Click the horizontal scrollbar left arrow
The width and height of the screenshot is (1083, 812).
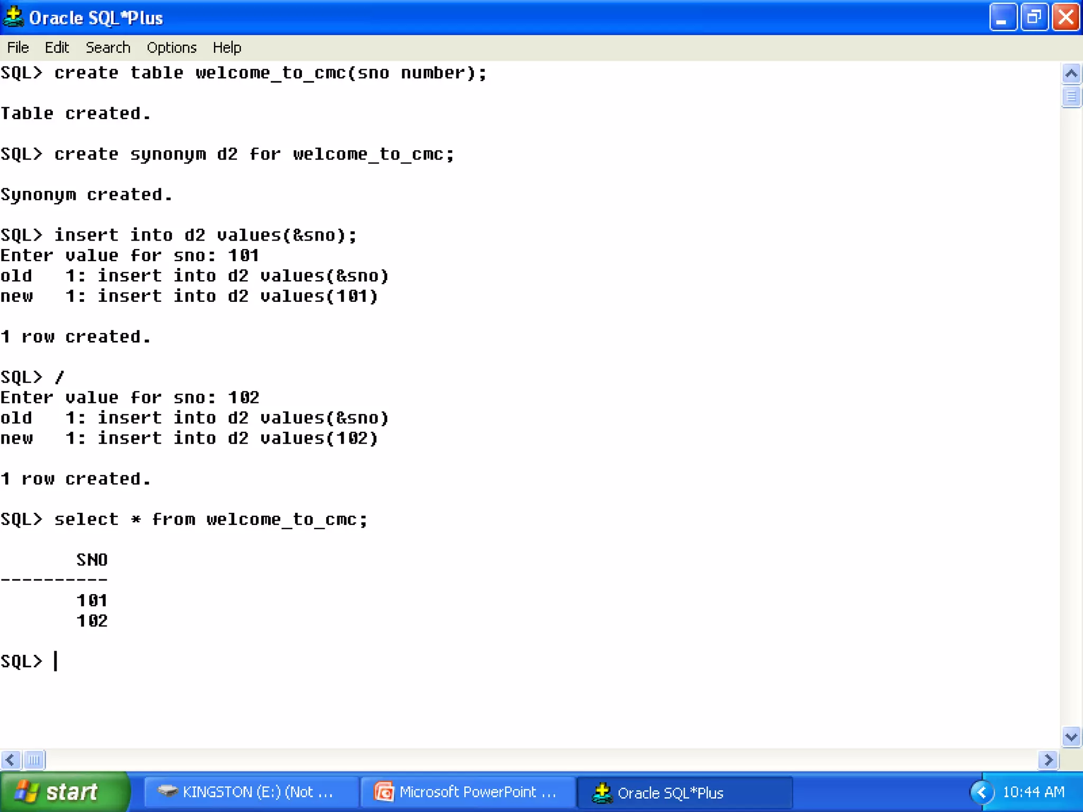point(10,760)
